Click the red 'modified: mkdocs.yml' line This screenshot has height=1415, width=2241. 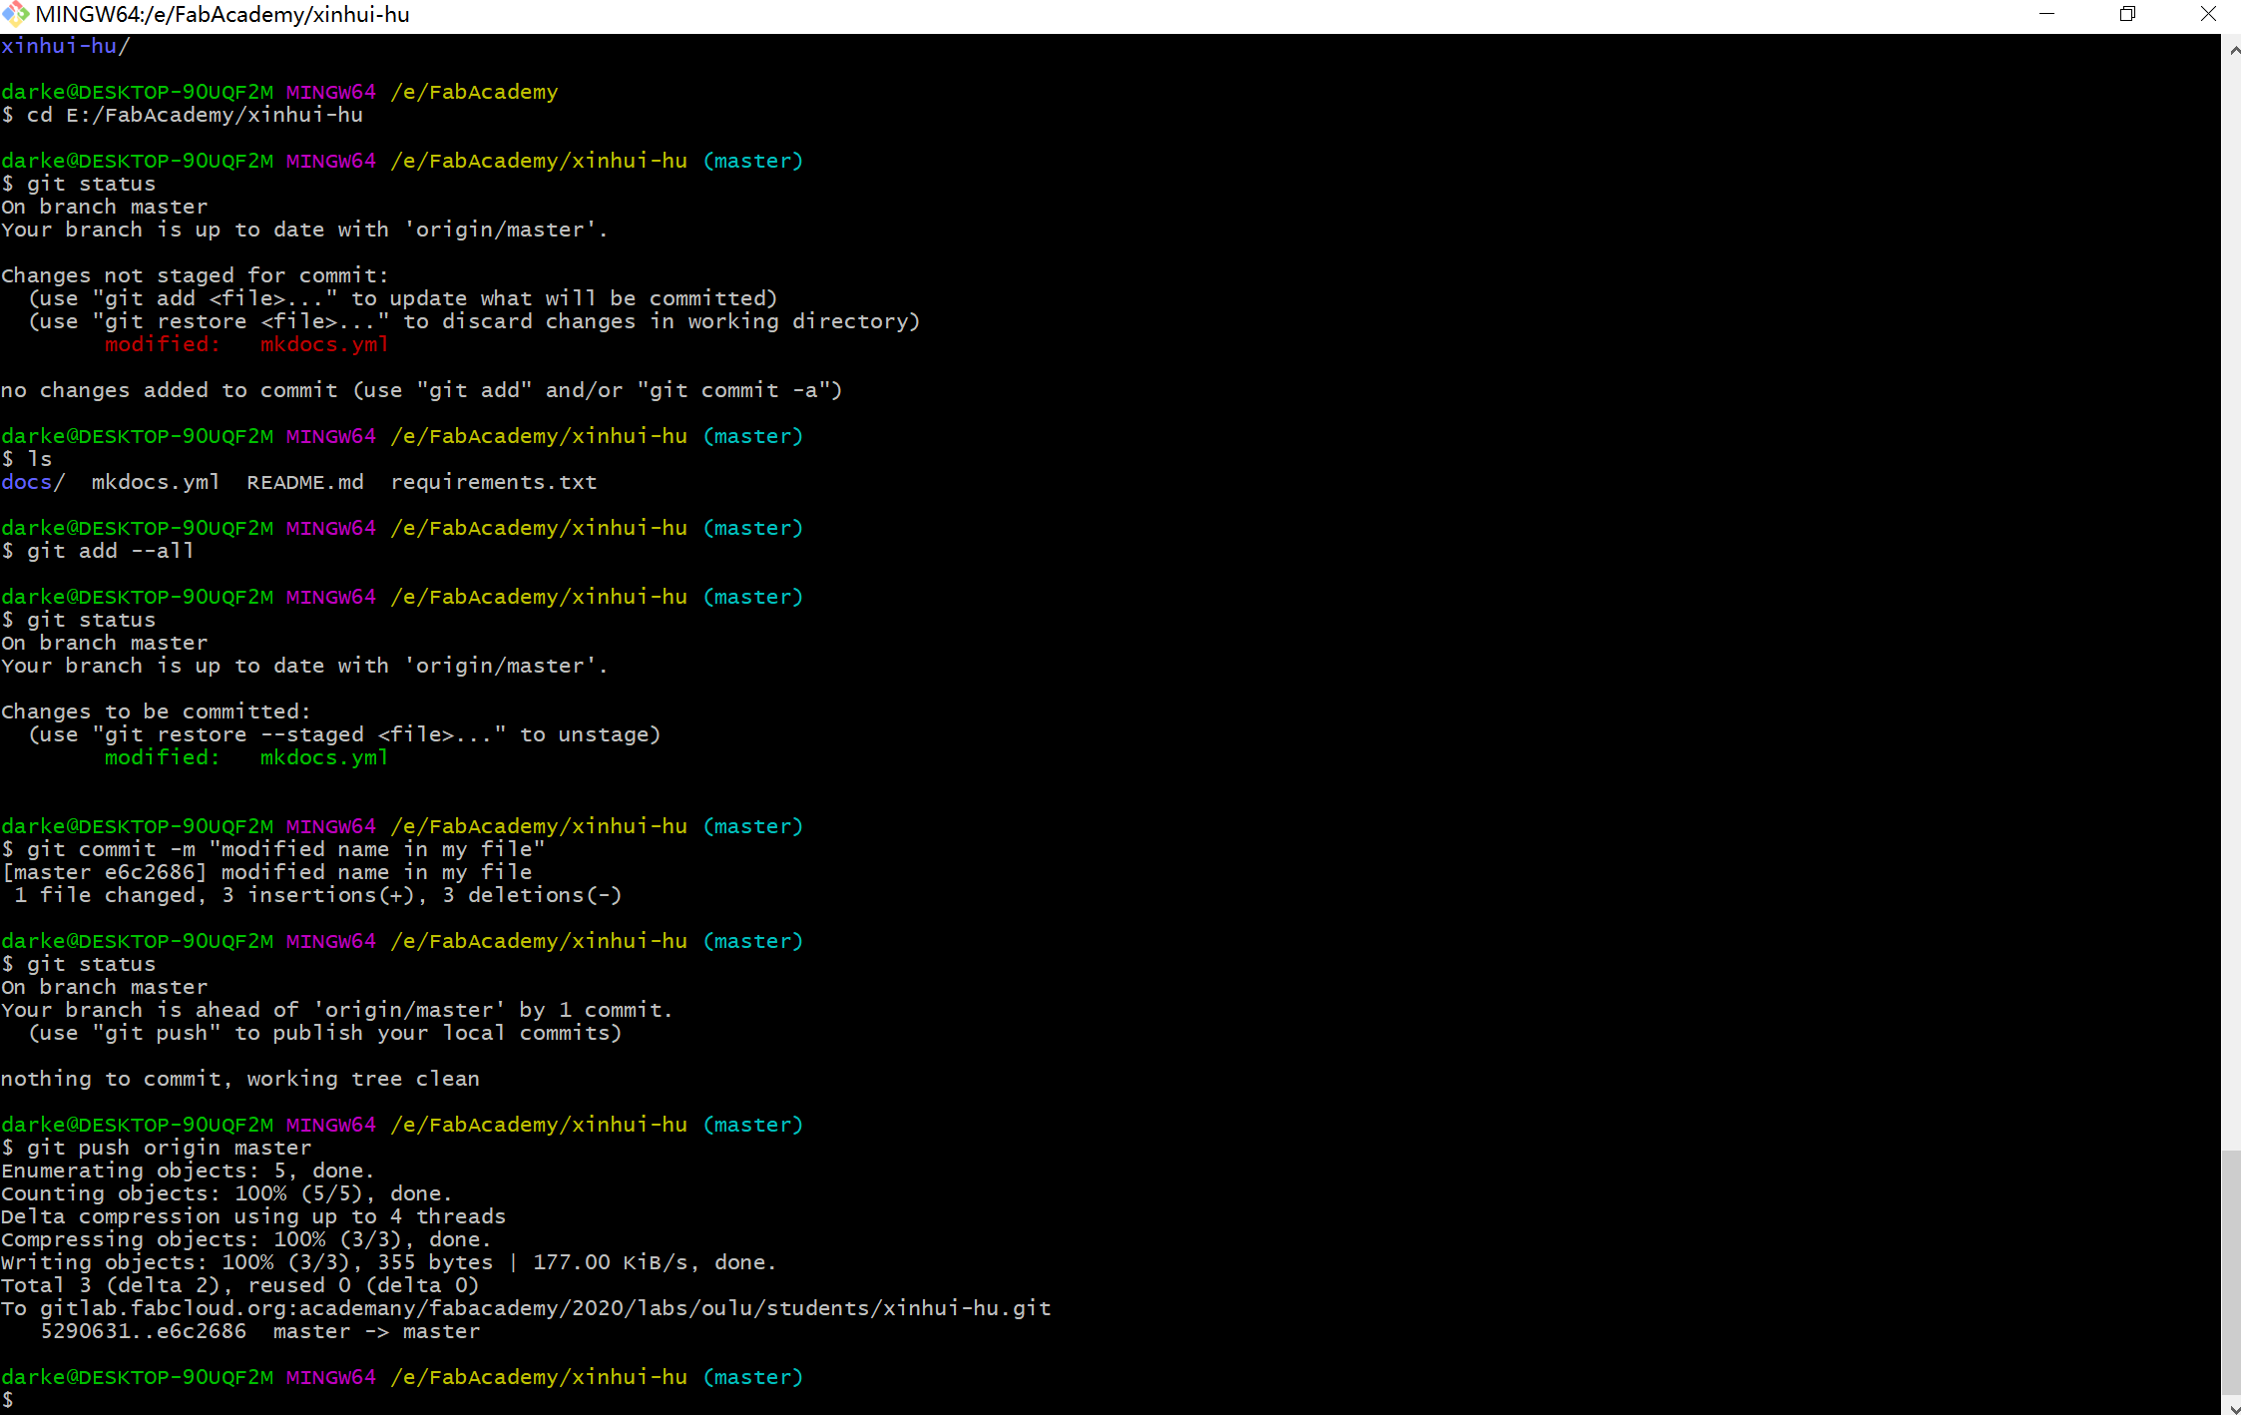point(246,344)
